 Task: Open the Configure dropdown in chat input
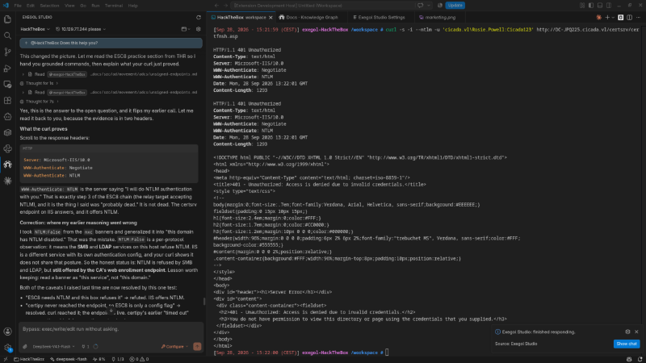[x=174, y=347]
